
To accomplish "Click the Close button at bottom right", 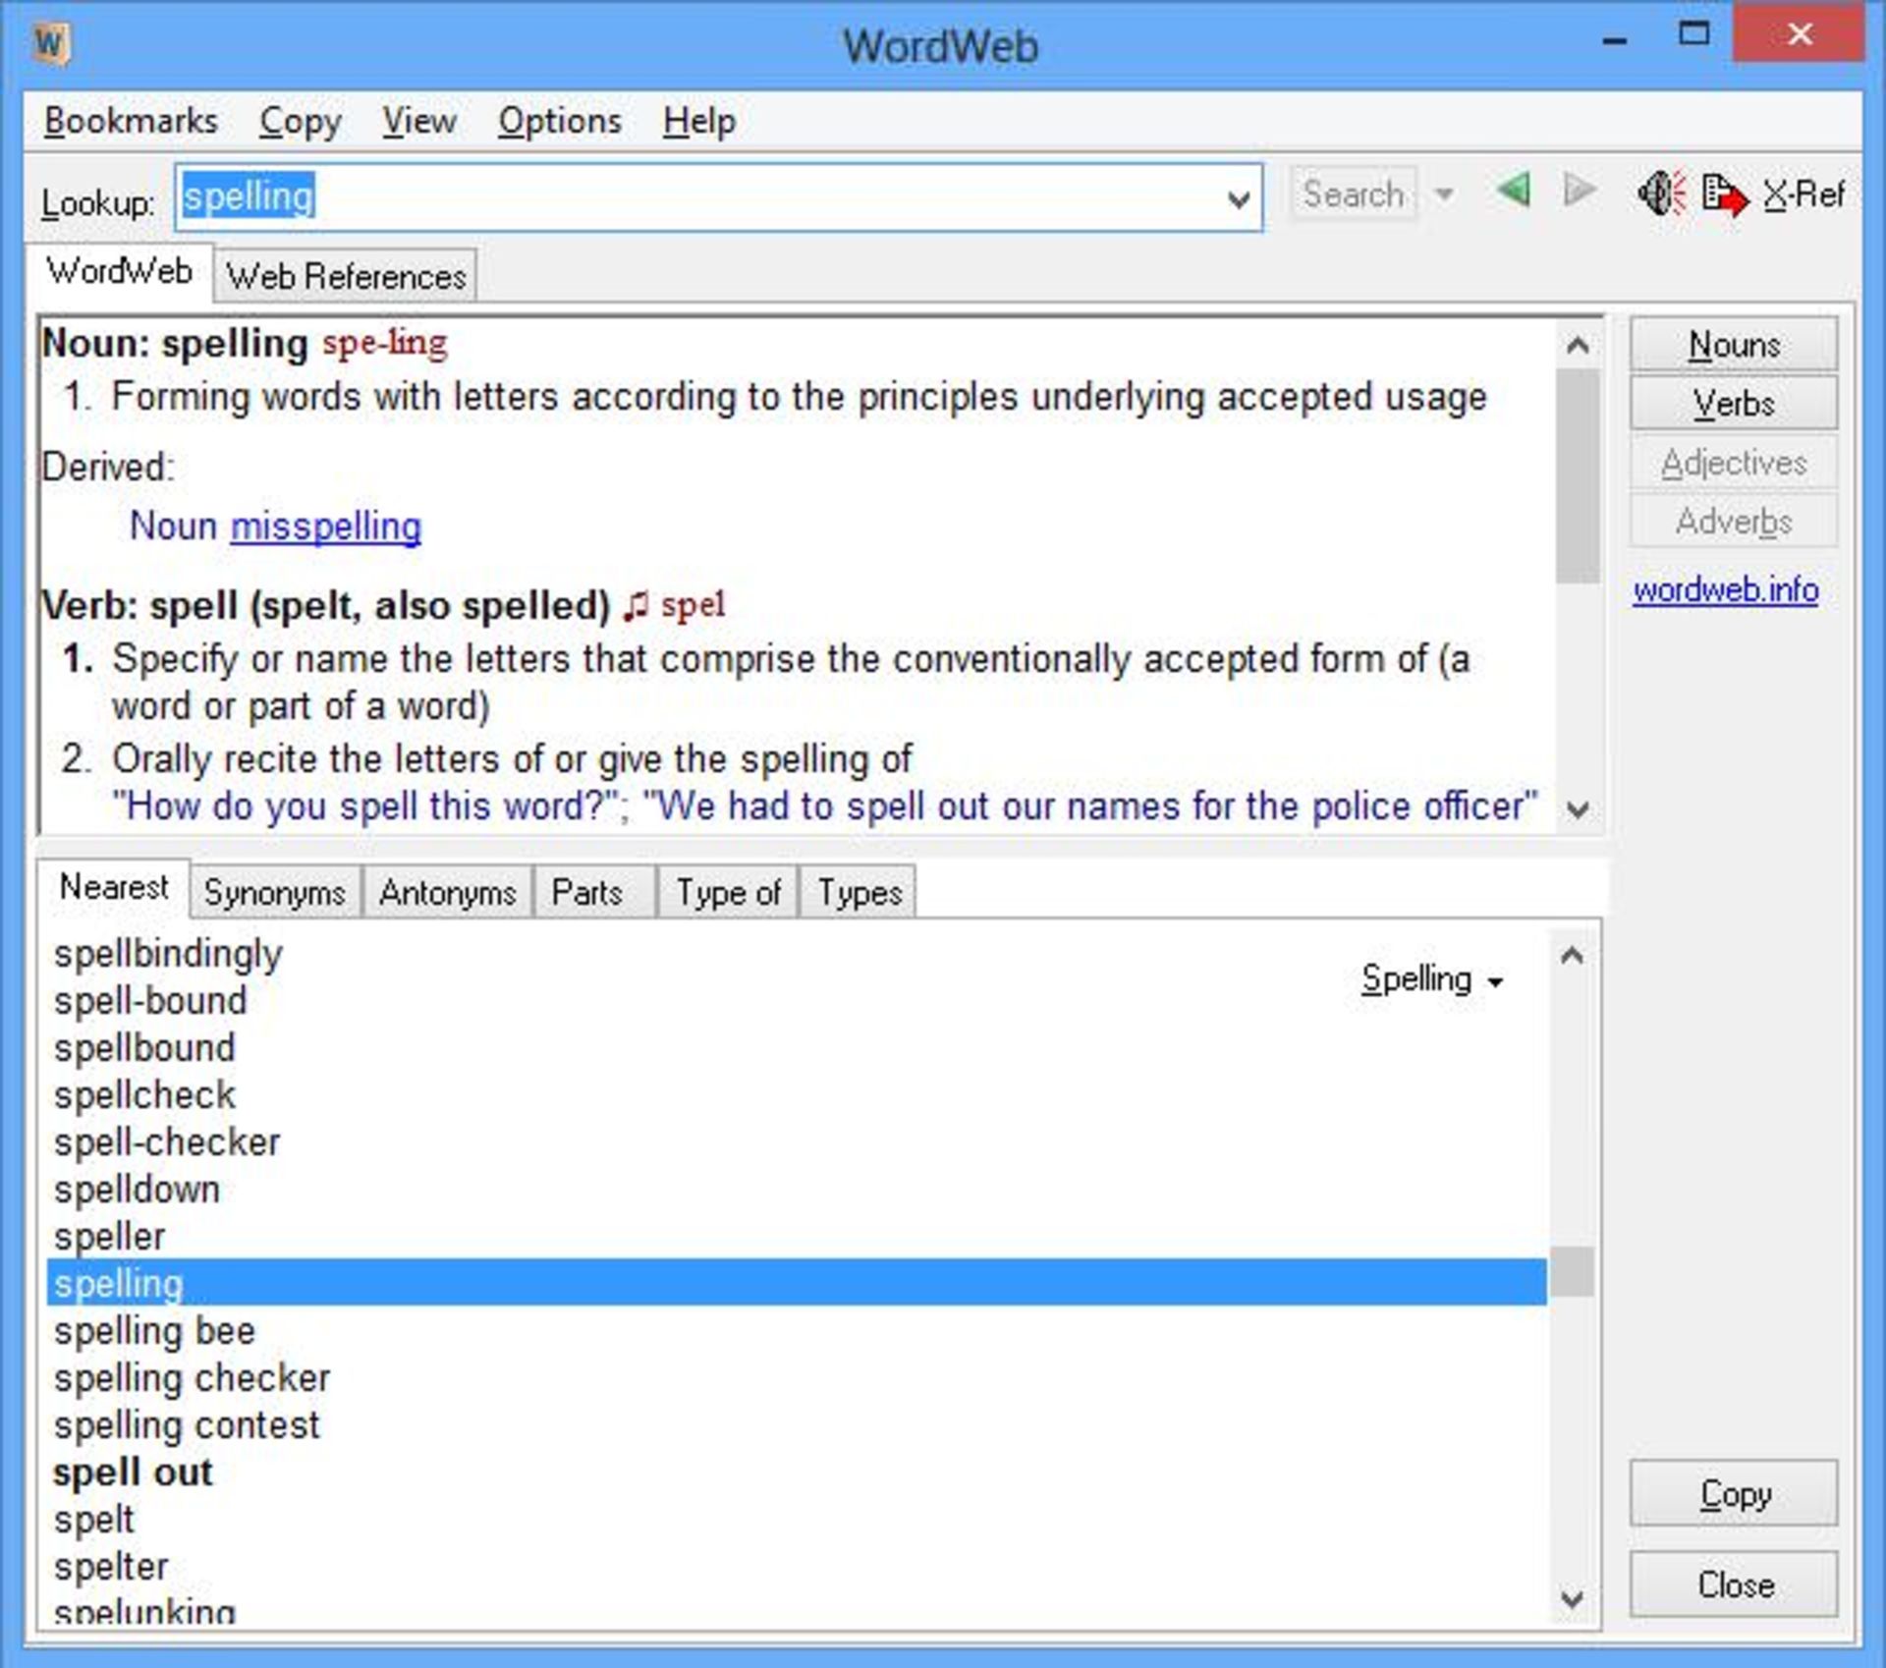I will (1734, 1585).
